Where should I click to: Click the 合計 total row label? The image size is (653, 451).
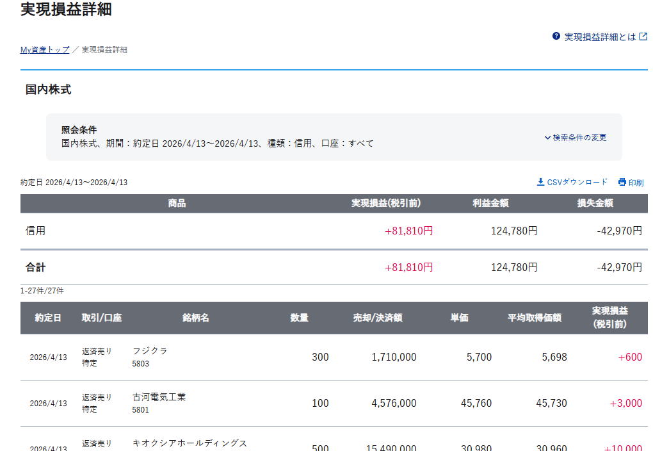[36, 267]
